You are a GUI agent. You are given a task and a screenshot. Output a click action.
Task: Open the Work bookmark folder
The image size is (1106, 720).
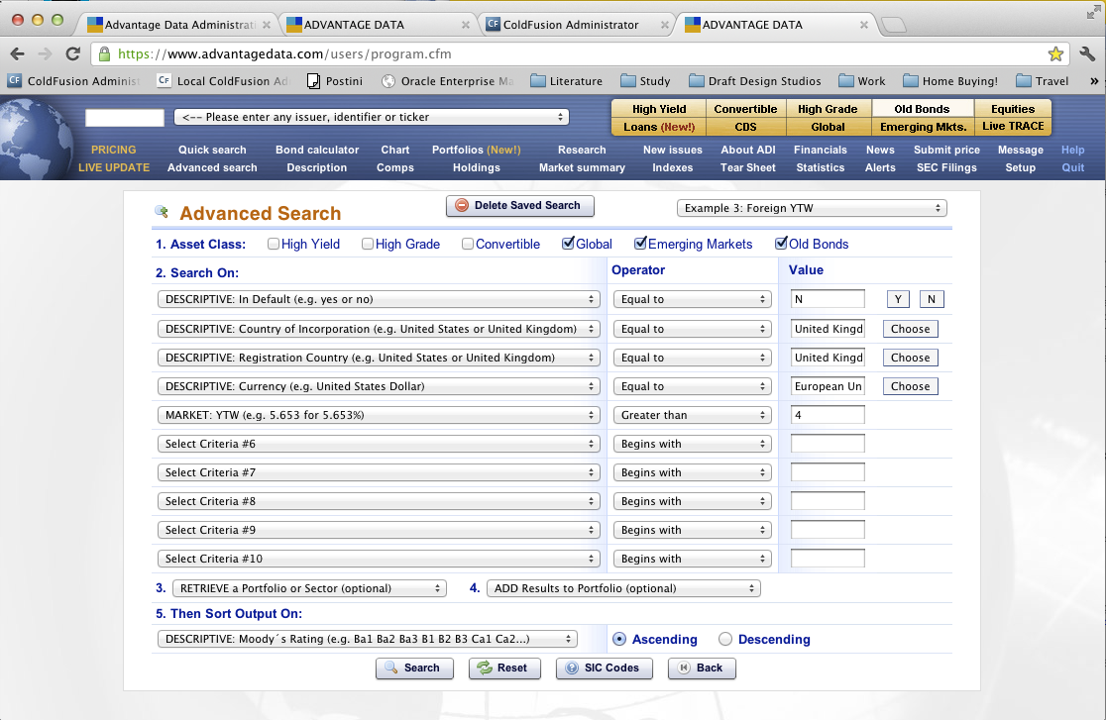coord(862,81)
